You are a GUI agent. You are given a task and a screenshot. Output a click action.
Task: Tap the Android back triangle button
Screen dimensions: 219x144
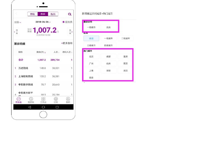(x=30, y=107)
